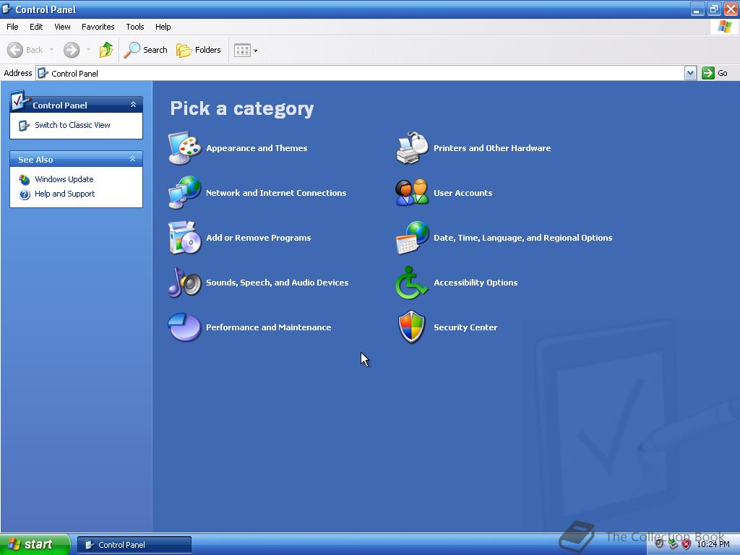Open the Back button history dropdown arrow

pyautogui.click(x=51, y=50)
